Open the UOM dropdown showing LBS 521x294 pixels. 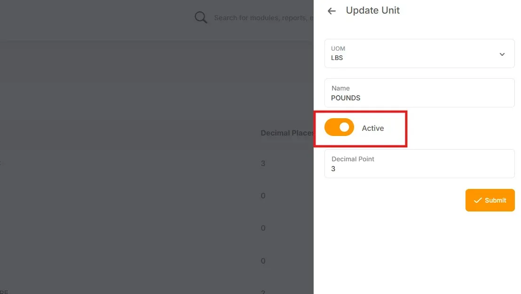419,54
